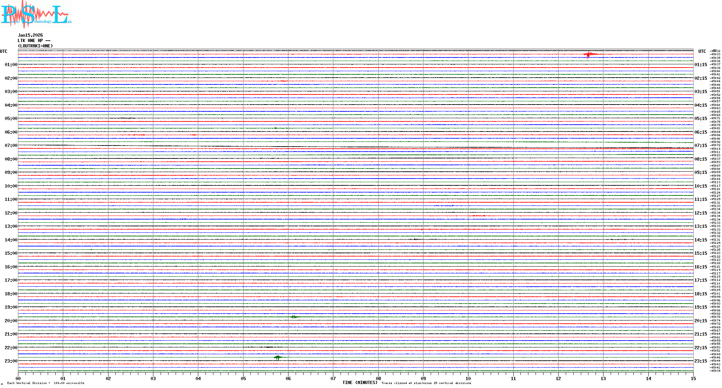Click minute 00 at the axis start
722x388 pixels.
[x=18, y=378]
